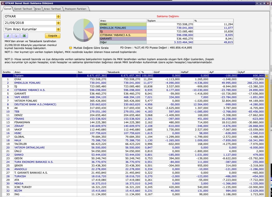Screen dimensions: 272x197
Task: Click the yellow CITIBANK YABANCI A.S. legend swatch
Action: (123, 35)
